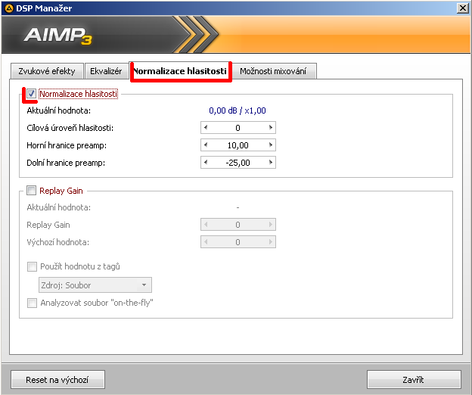Click left arrow of Replay Gain value
The image size is (472, 395).
click(x=206, y=224)
